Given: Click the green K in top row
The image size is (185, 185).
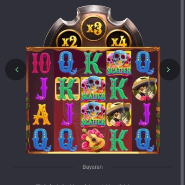Looking at the screenshot, I should (x=93, y=63).
